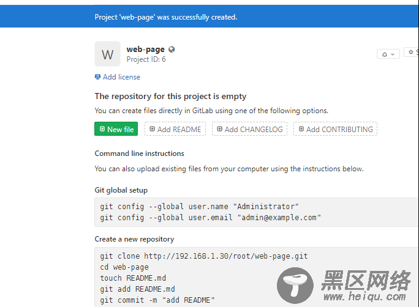
Task: Click 'The repository for this project is empty' heading
Action: tap(170, 96)
